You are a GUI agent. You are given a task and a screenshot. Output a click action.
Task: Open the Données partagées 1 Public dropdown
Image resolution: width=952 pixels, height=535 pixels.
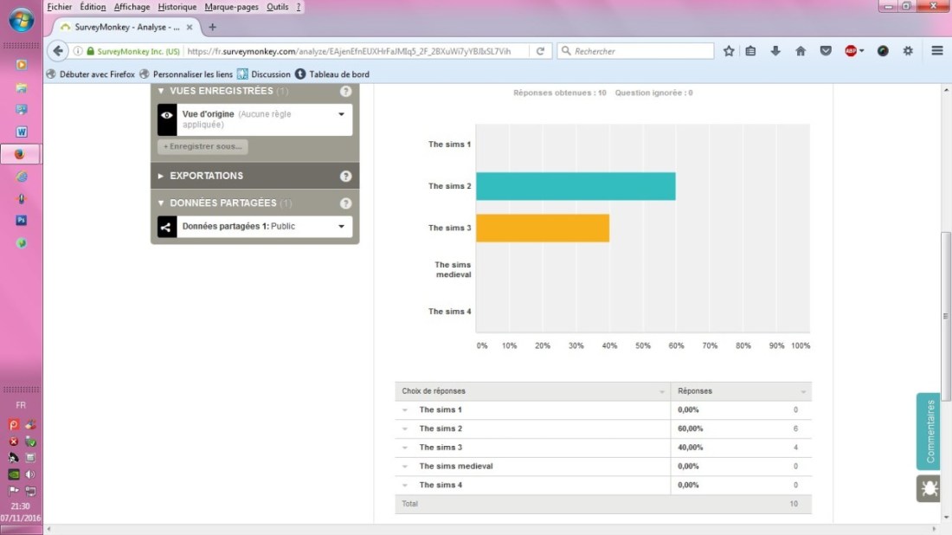[341, 227]
